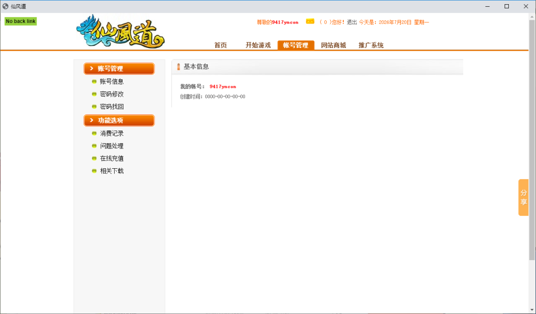Click the globe icon in title bar
This screenshot has width=536, height=314.
tap(5, 6)
